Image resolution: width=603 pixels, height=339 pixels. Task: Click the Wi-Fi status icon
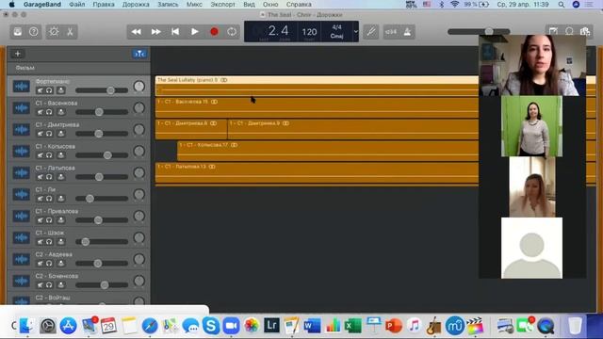point(455,4)
